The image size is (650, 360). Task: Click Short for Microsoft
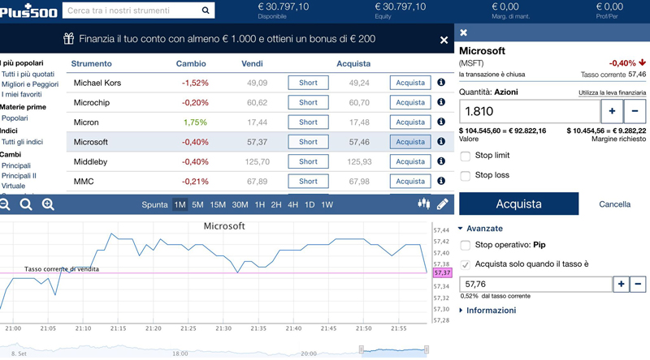pyautogui.click(x=309, y=142)
